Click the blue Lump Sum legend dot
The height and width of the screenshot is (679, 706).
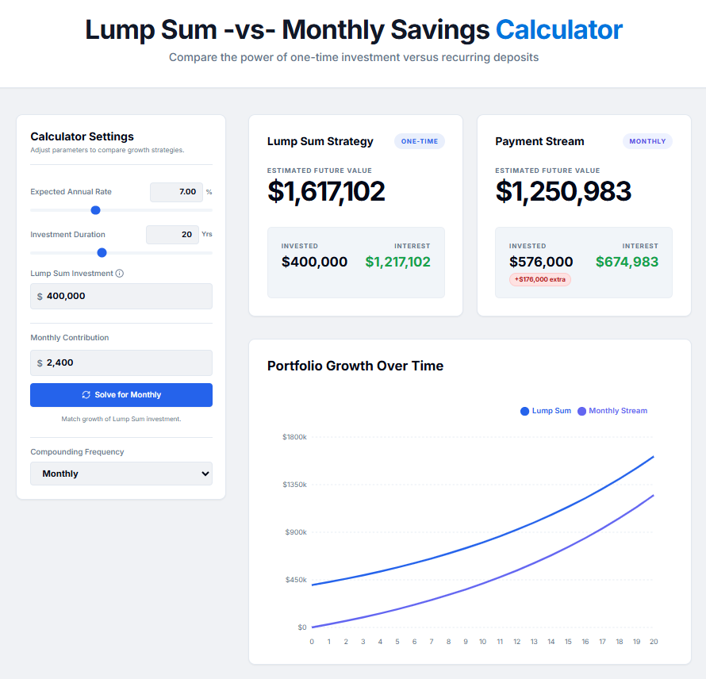tap(524, 411)
